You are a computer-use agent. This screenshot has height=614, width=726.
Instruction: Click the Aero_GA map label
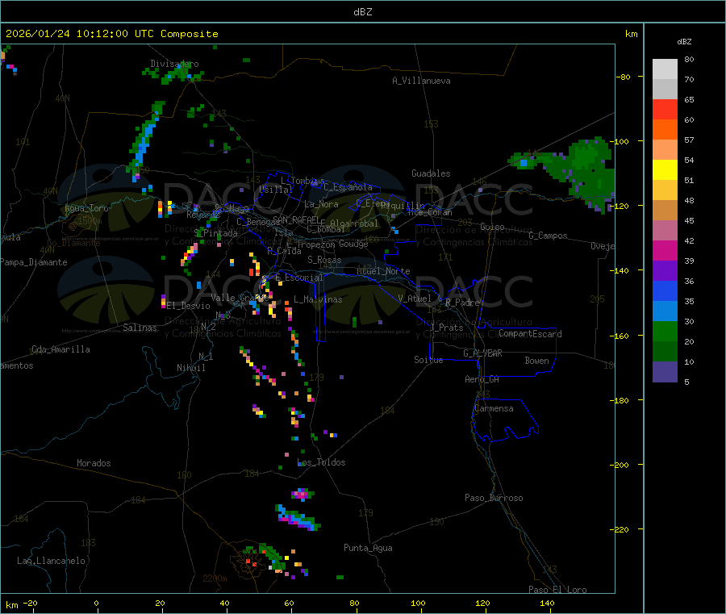482,379
